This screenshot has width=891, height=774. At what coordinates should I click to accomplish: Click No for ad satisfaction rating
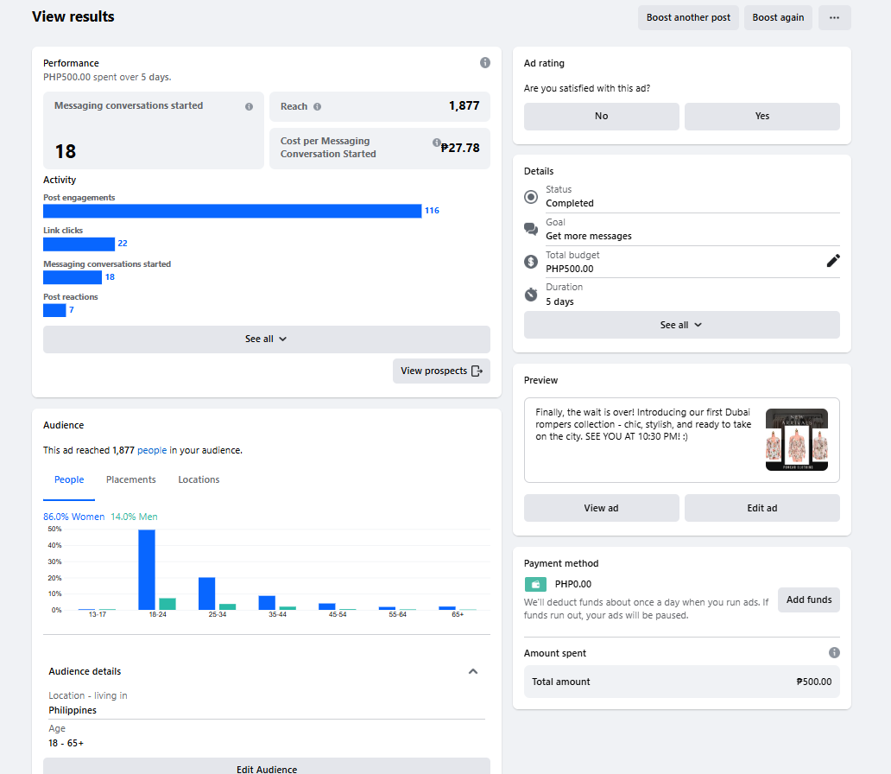pos(601,117)
